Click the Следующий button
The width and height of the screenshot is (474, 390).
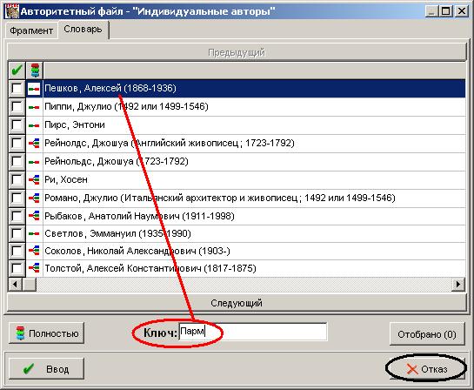(237, 303)
